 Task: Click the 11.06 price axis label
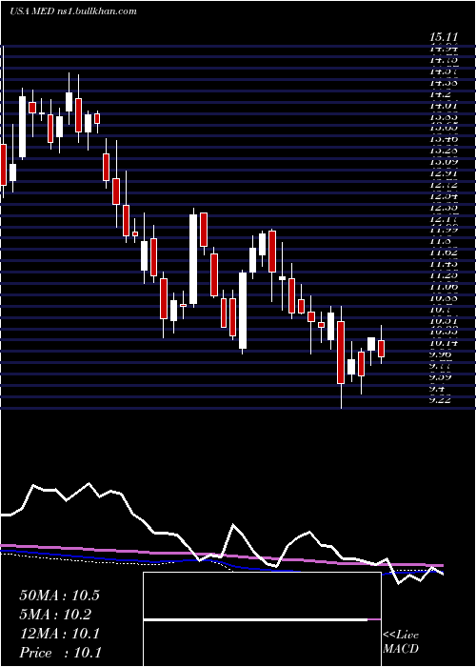445,286
